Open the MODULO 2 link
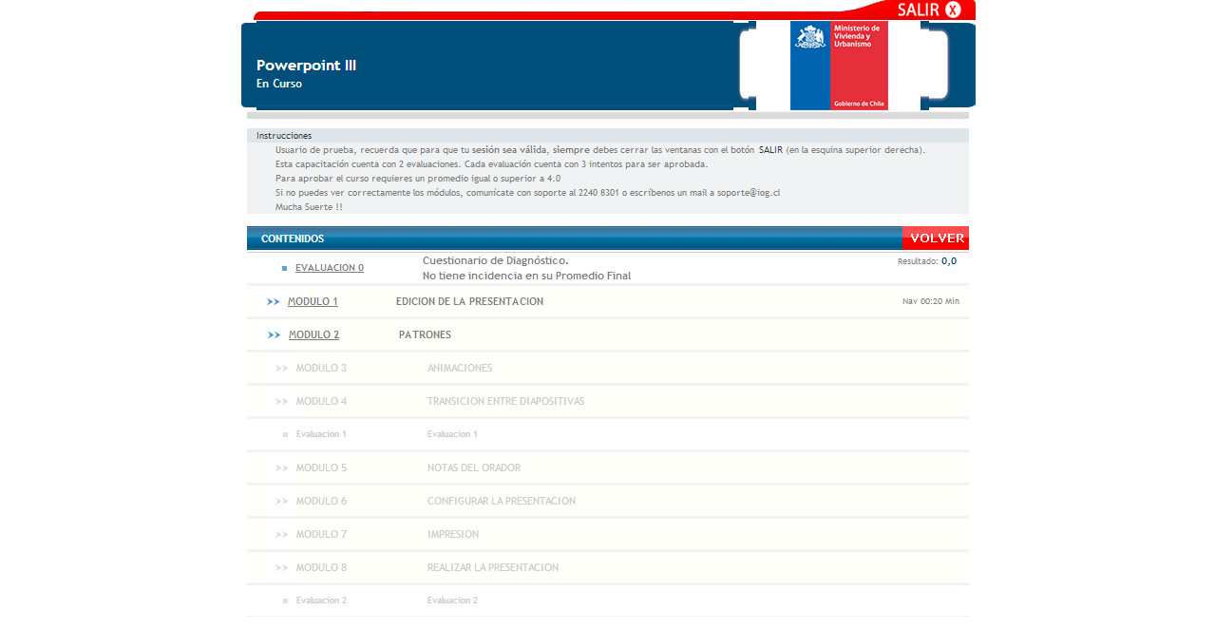Viewport: 1215px width, 630px height. tap(313, 334)
